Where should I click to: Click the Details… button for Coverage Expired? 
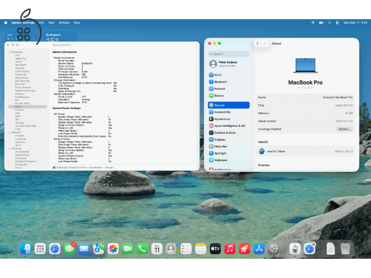344,129
